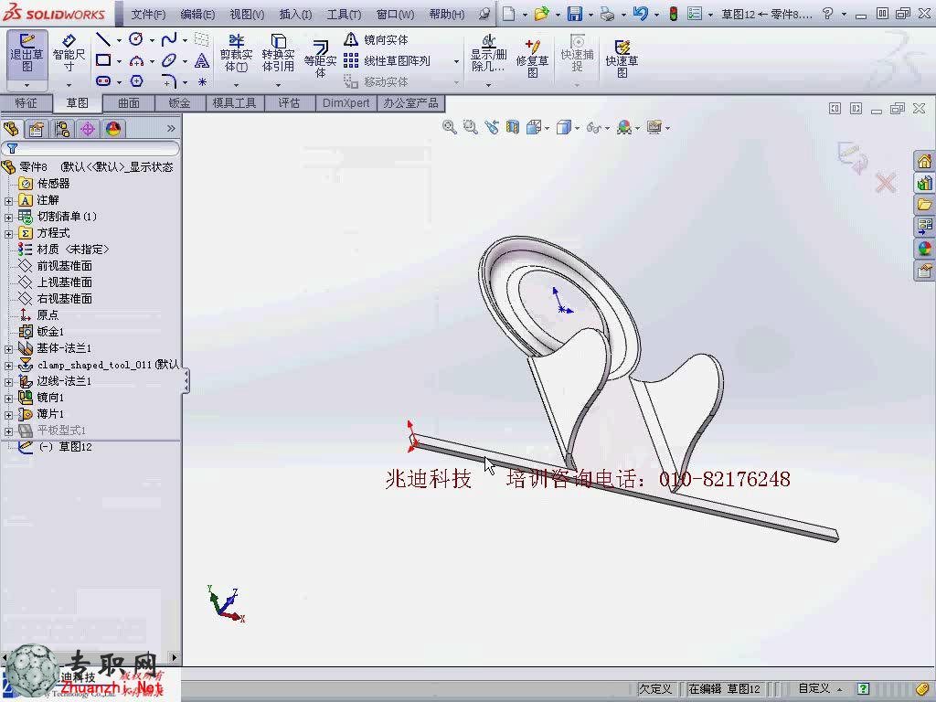Open the FeatureManager design tree tab
This screenshot has width=936, height=702.
click(11, 128)
